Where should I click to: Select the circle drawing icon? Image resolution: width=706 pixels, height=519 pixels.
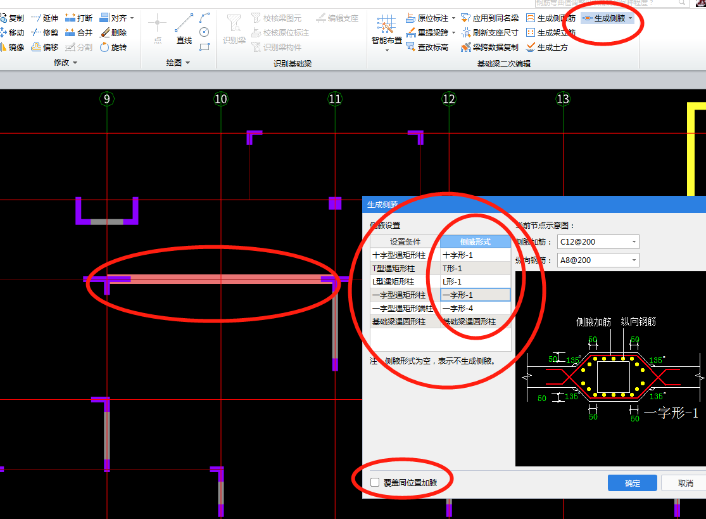[205, 32]
